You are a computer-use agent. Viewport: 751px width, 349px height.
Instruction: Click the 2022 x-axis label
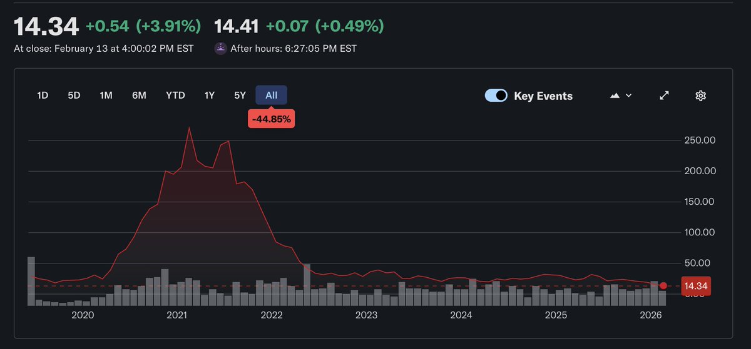272,315
